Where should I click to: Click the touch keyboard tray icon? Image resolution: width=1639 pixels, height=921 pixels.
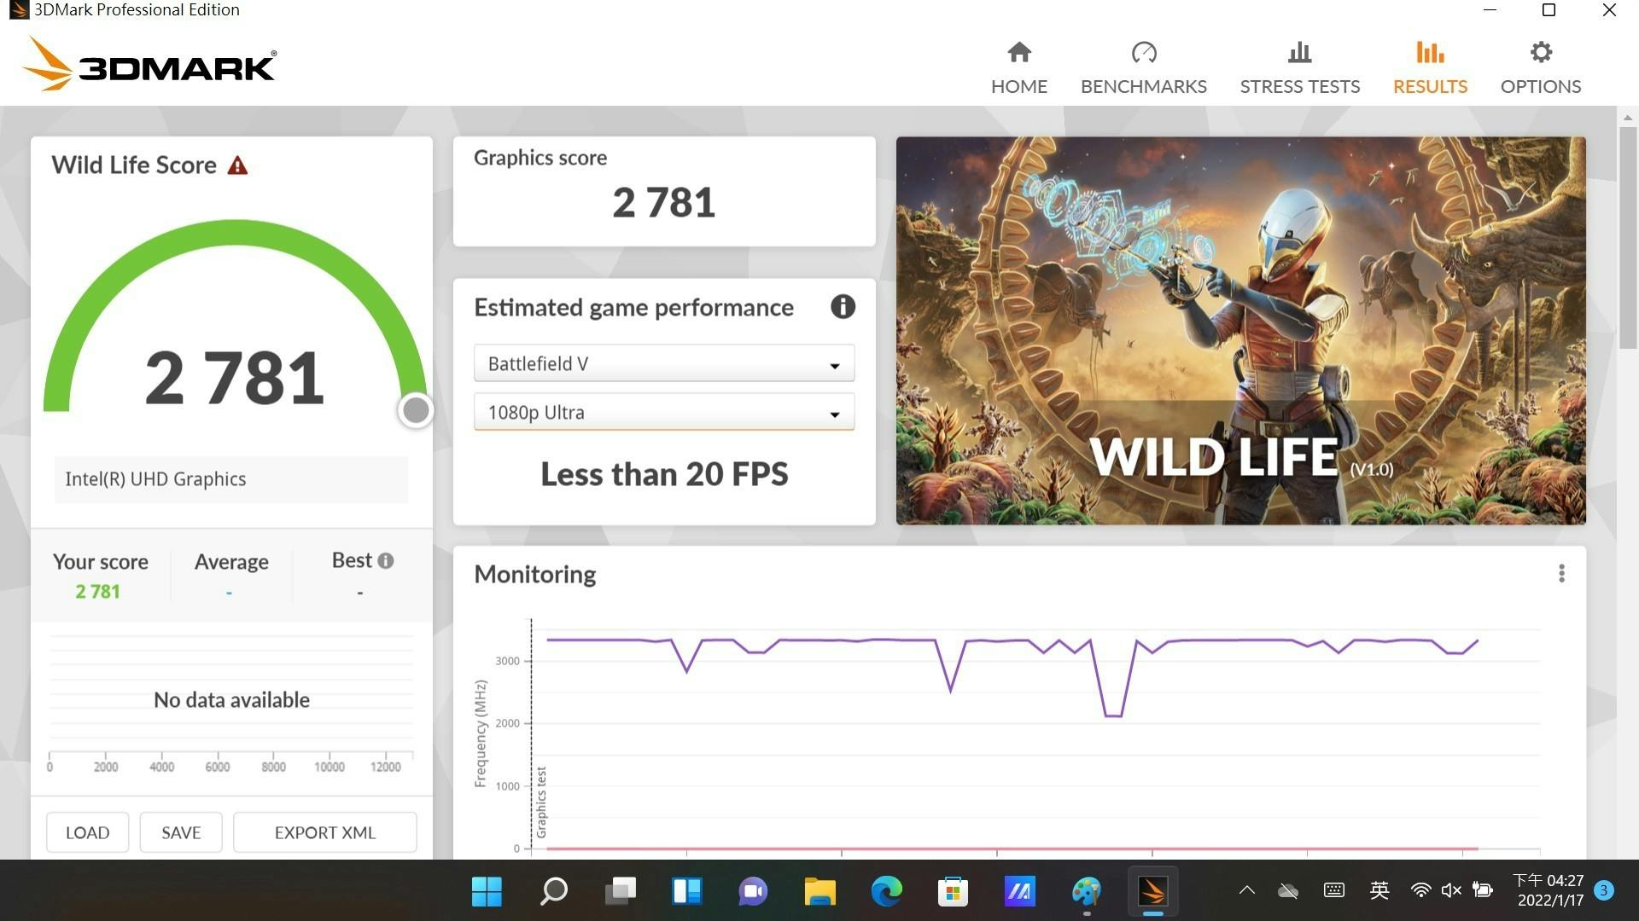point(1334,890)
